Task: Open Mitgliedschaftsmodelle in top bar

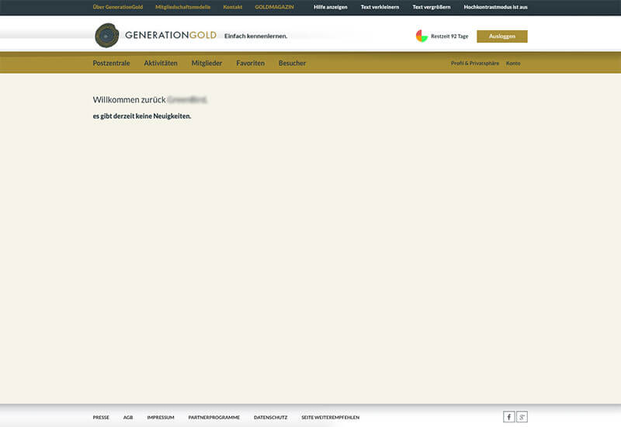Action: pyautogui.click(x=182, y=7)
